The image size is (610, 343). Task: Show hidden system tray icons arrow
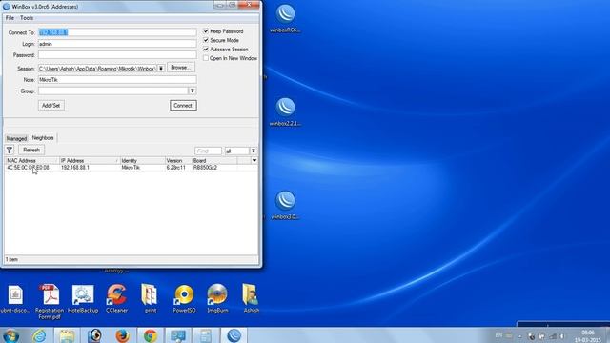coord(520,336)
